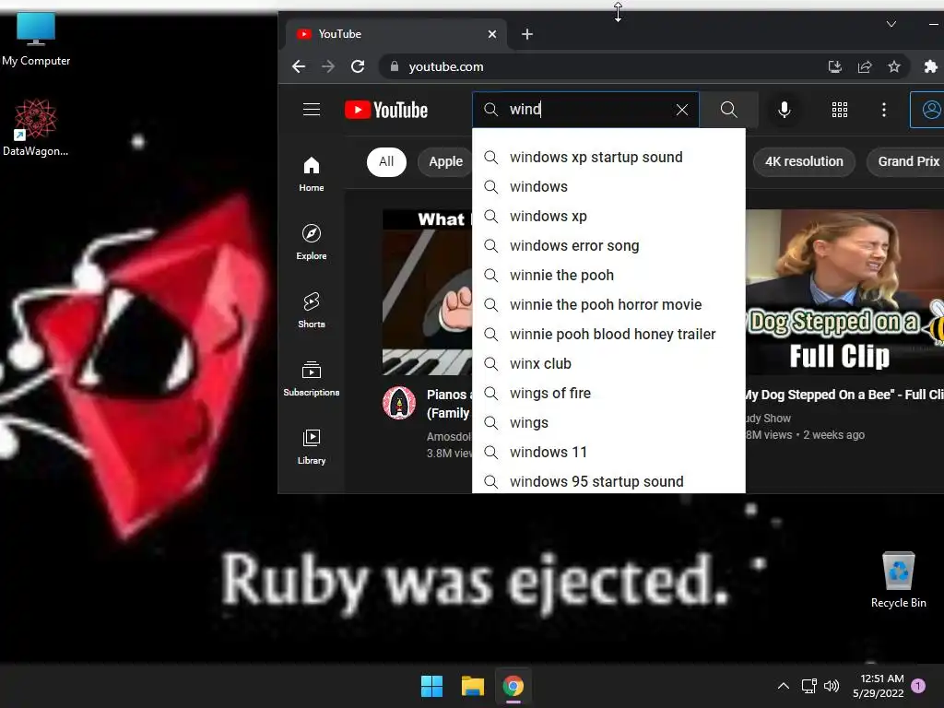The height and width of the screenshot is (708, 944).
Task: Choose suggestion windows 11
Action: (608, 452)
